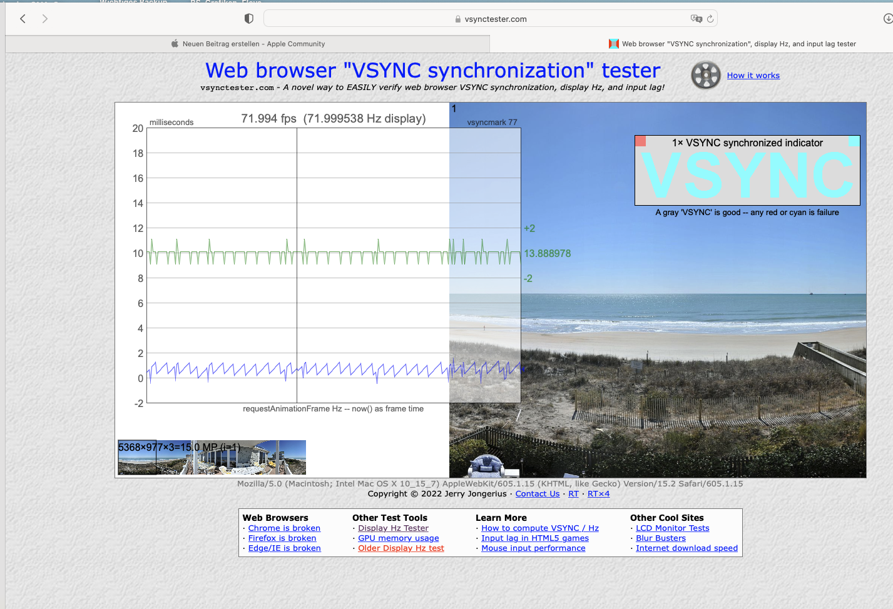Click the RT×4 link
This screenshot has height=609, width=893.
598,494
